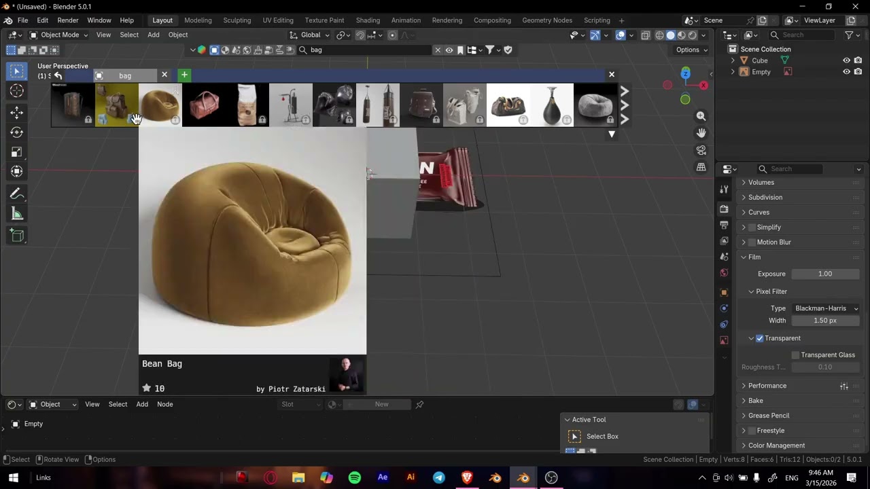
Task: Disable Cube in renders camera icon
Action: coord(858,60)
